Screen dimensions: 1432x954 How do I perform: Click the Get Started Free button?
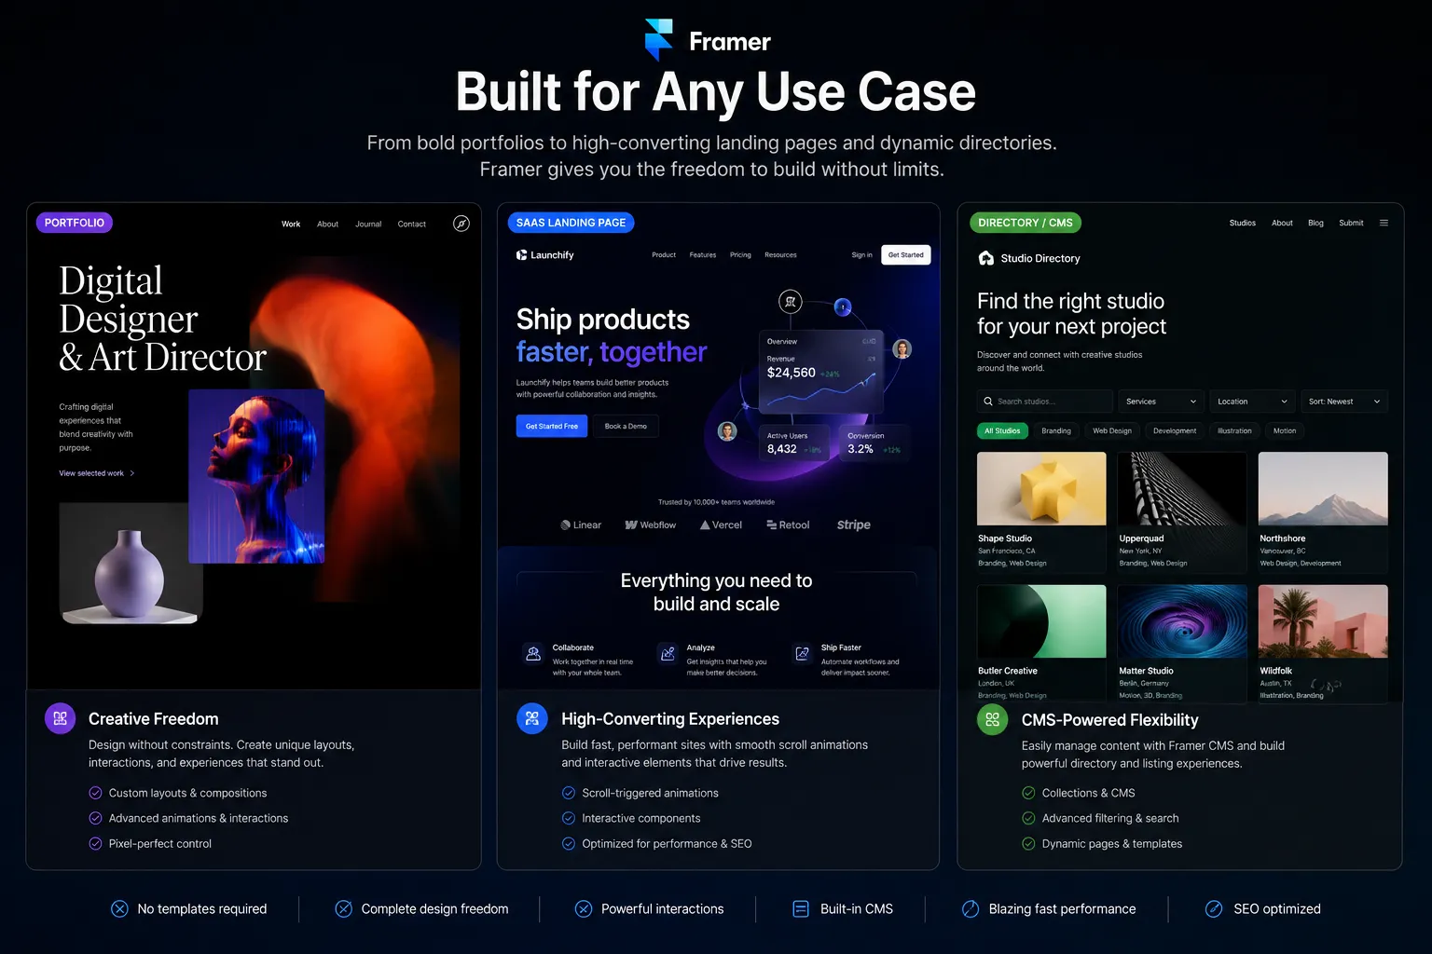click(x=552, y=426)
